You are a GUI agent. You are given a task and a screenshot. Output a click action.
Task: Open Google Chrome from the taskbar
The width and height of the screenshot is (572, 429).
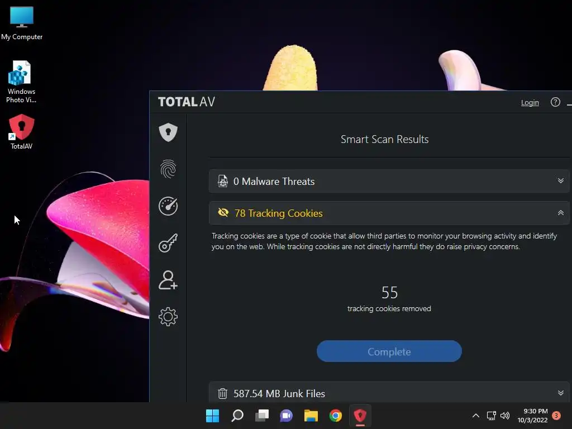point(335,416)
